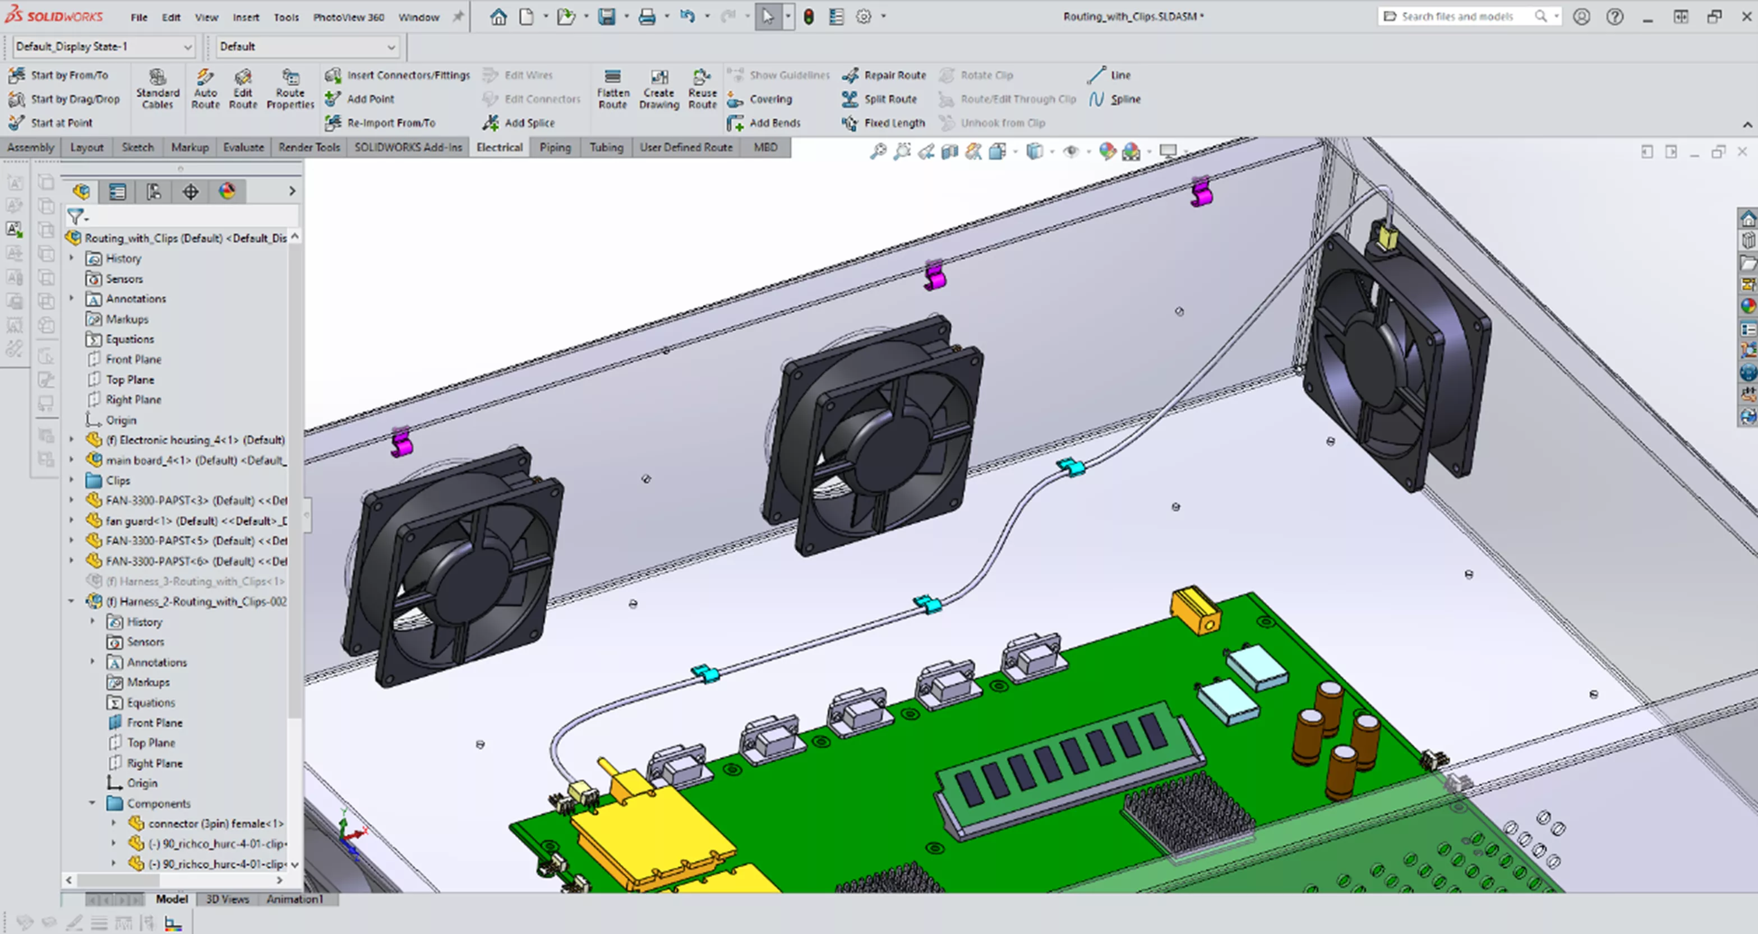
Task: Click Re-Import From/To
Action: 380,123
